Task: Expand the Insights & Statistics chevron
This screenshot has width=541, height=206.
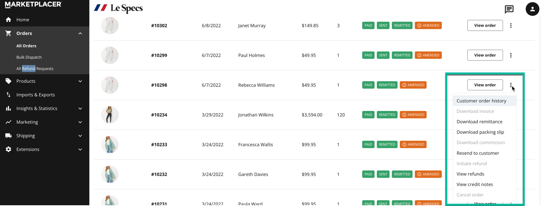Action: click(x=80, y=109)
